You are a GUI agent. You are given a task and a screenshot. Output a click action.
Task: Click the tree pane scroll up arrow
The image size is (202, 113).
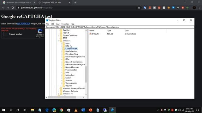[x=86, y=30]
